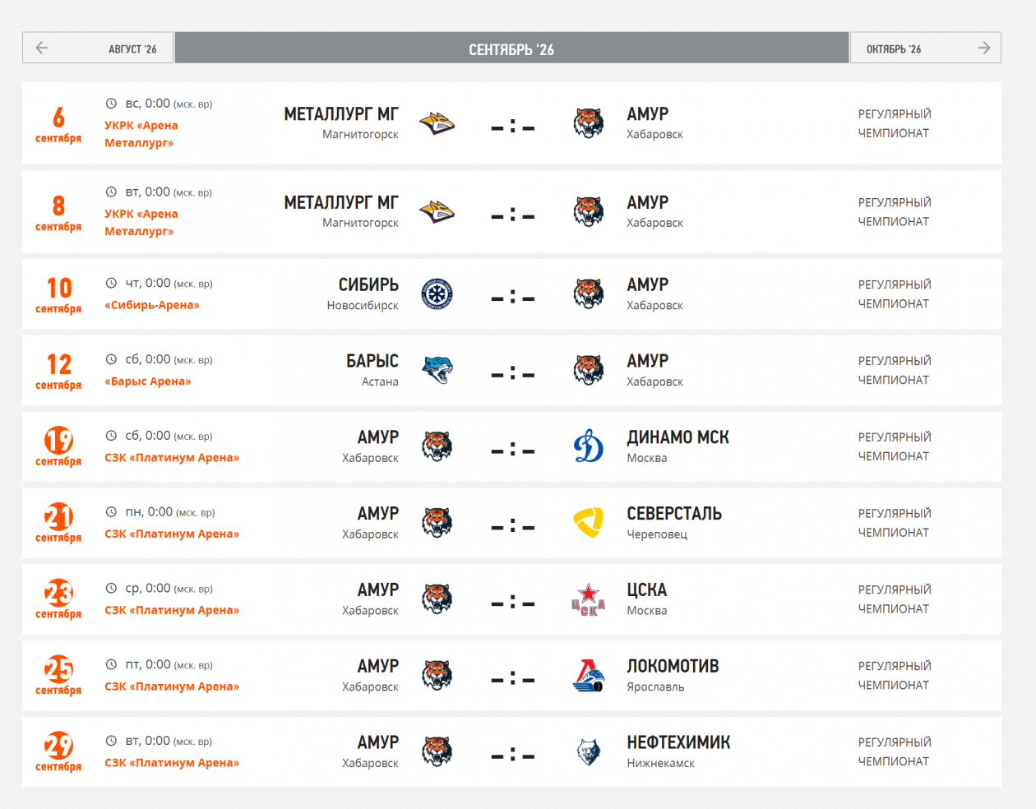Open the «Барыс Арена» venue link
1036x809 pixels.
(x=148, y=381)
